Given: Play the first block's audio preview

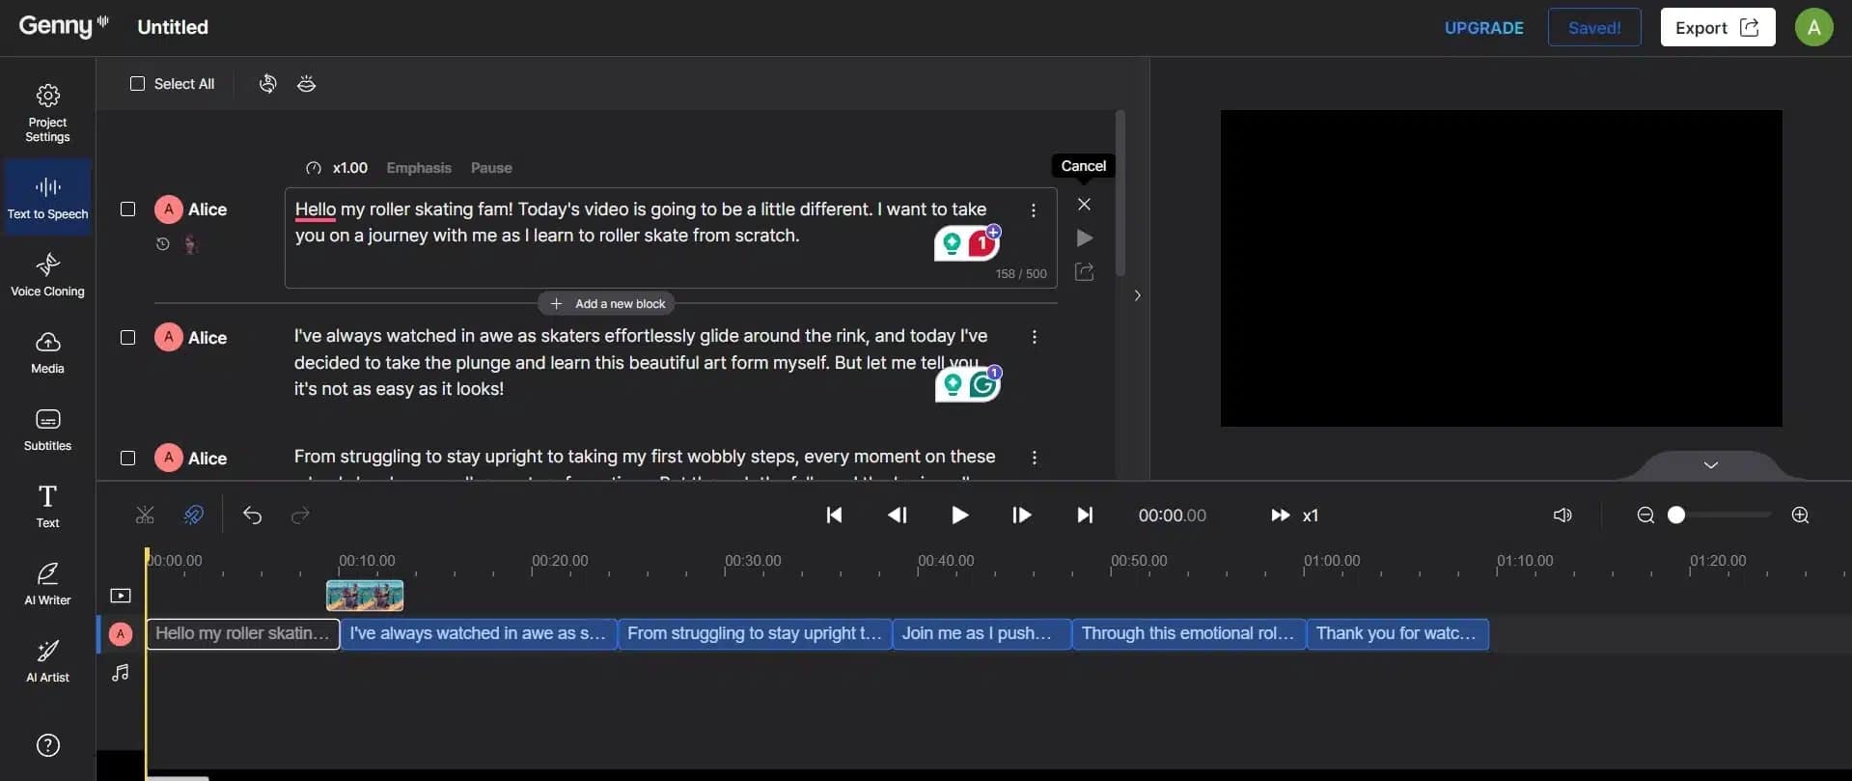Looking at the screenshot, I should tap(1084, 237).
